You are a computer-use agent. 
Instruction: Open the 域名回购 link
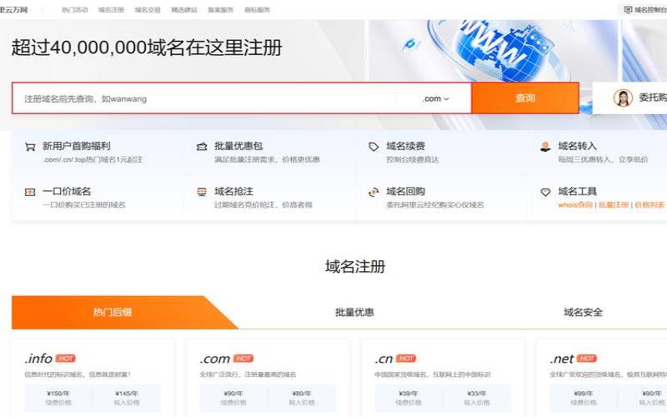coord(406,192)
